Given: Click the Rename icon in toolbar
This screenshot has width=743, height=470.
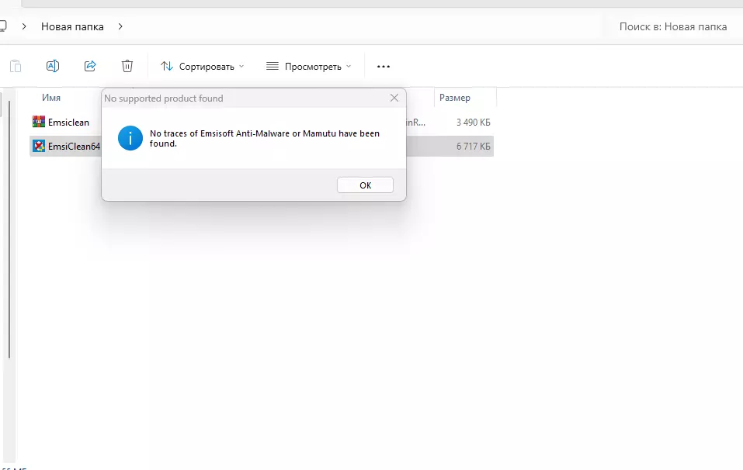Looking at the screenshot, I should (x=53, y=66).
